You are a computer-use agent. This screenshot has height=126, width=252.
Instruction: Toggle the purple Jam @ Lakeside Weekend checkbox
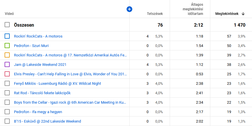pos(7,64)
